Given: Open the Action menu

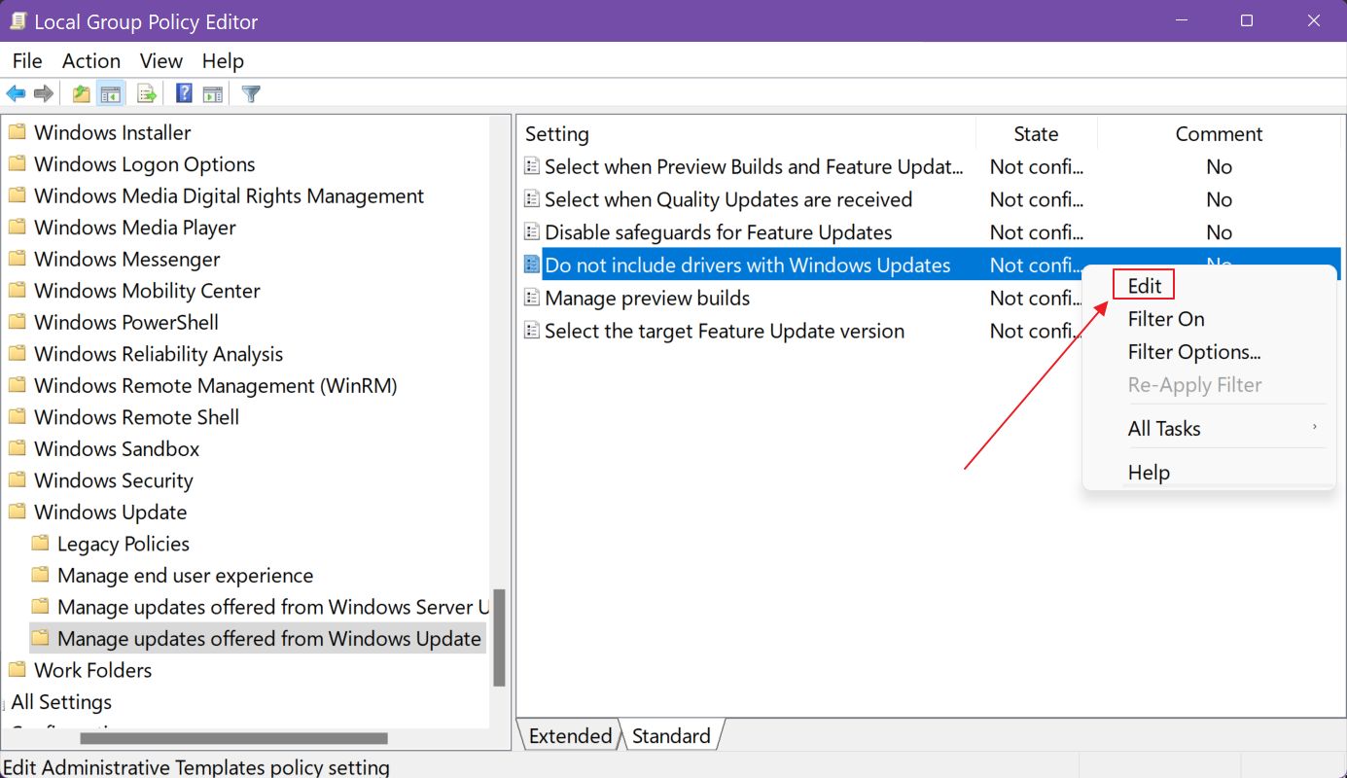Looking at the screenshot, I should point(91,61).
